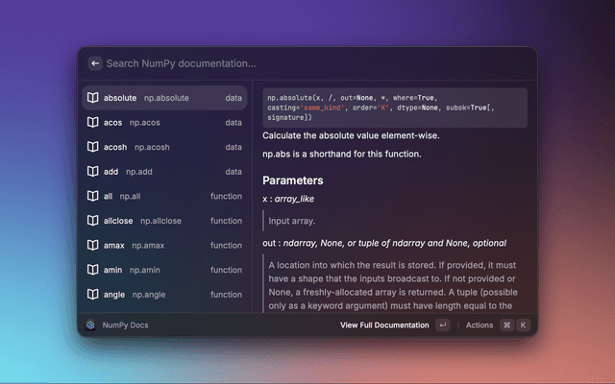Click the book icon beside add
This screenshot has height=384, width=615.
(92, 172)
